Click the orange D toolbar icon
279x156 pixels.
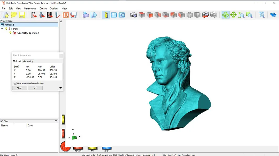click(66, 15)
